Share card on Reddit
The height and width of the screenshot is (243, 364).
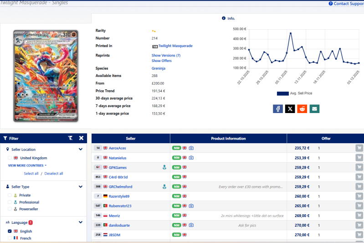(x=302, y=109)
